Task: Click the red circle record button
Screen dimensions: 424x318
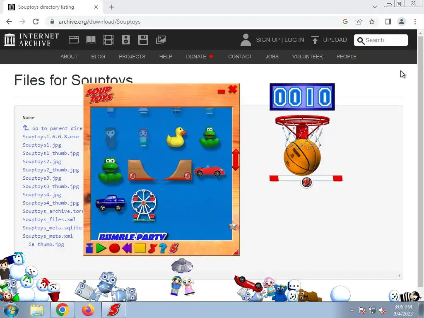Action: pyautogui.click(x=114, y=248)
